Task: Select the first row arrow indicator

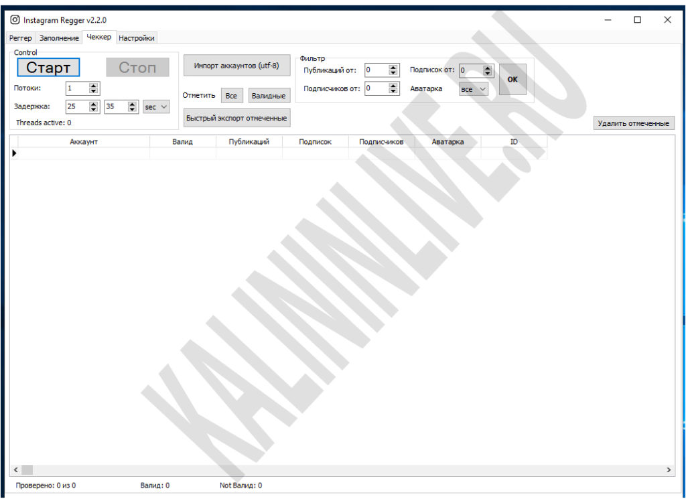Action: (x=14, y=153)
